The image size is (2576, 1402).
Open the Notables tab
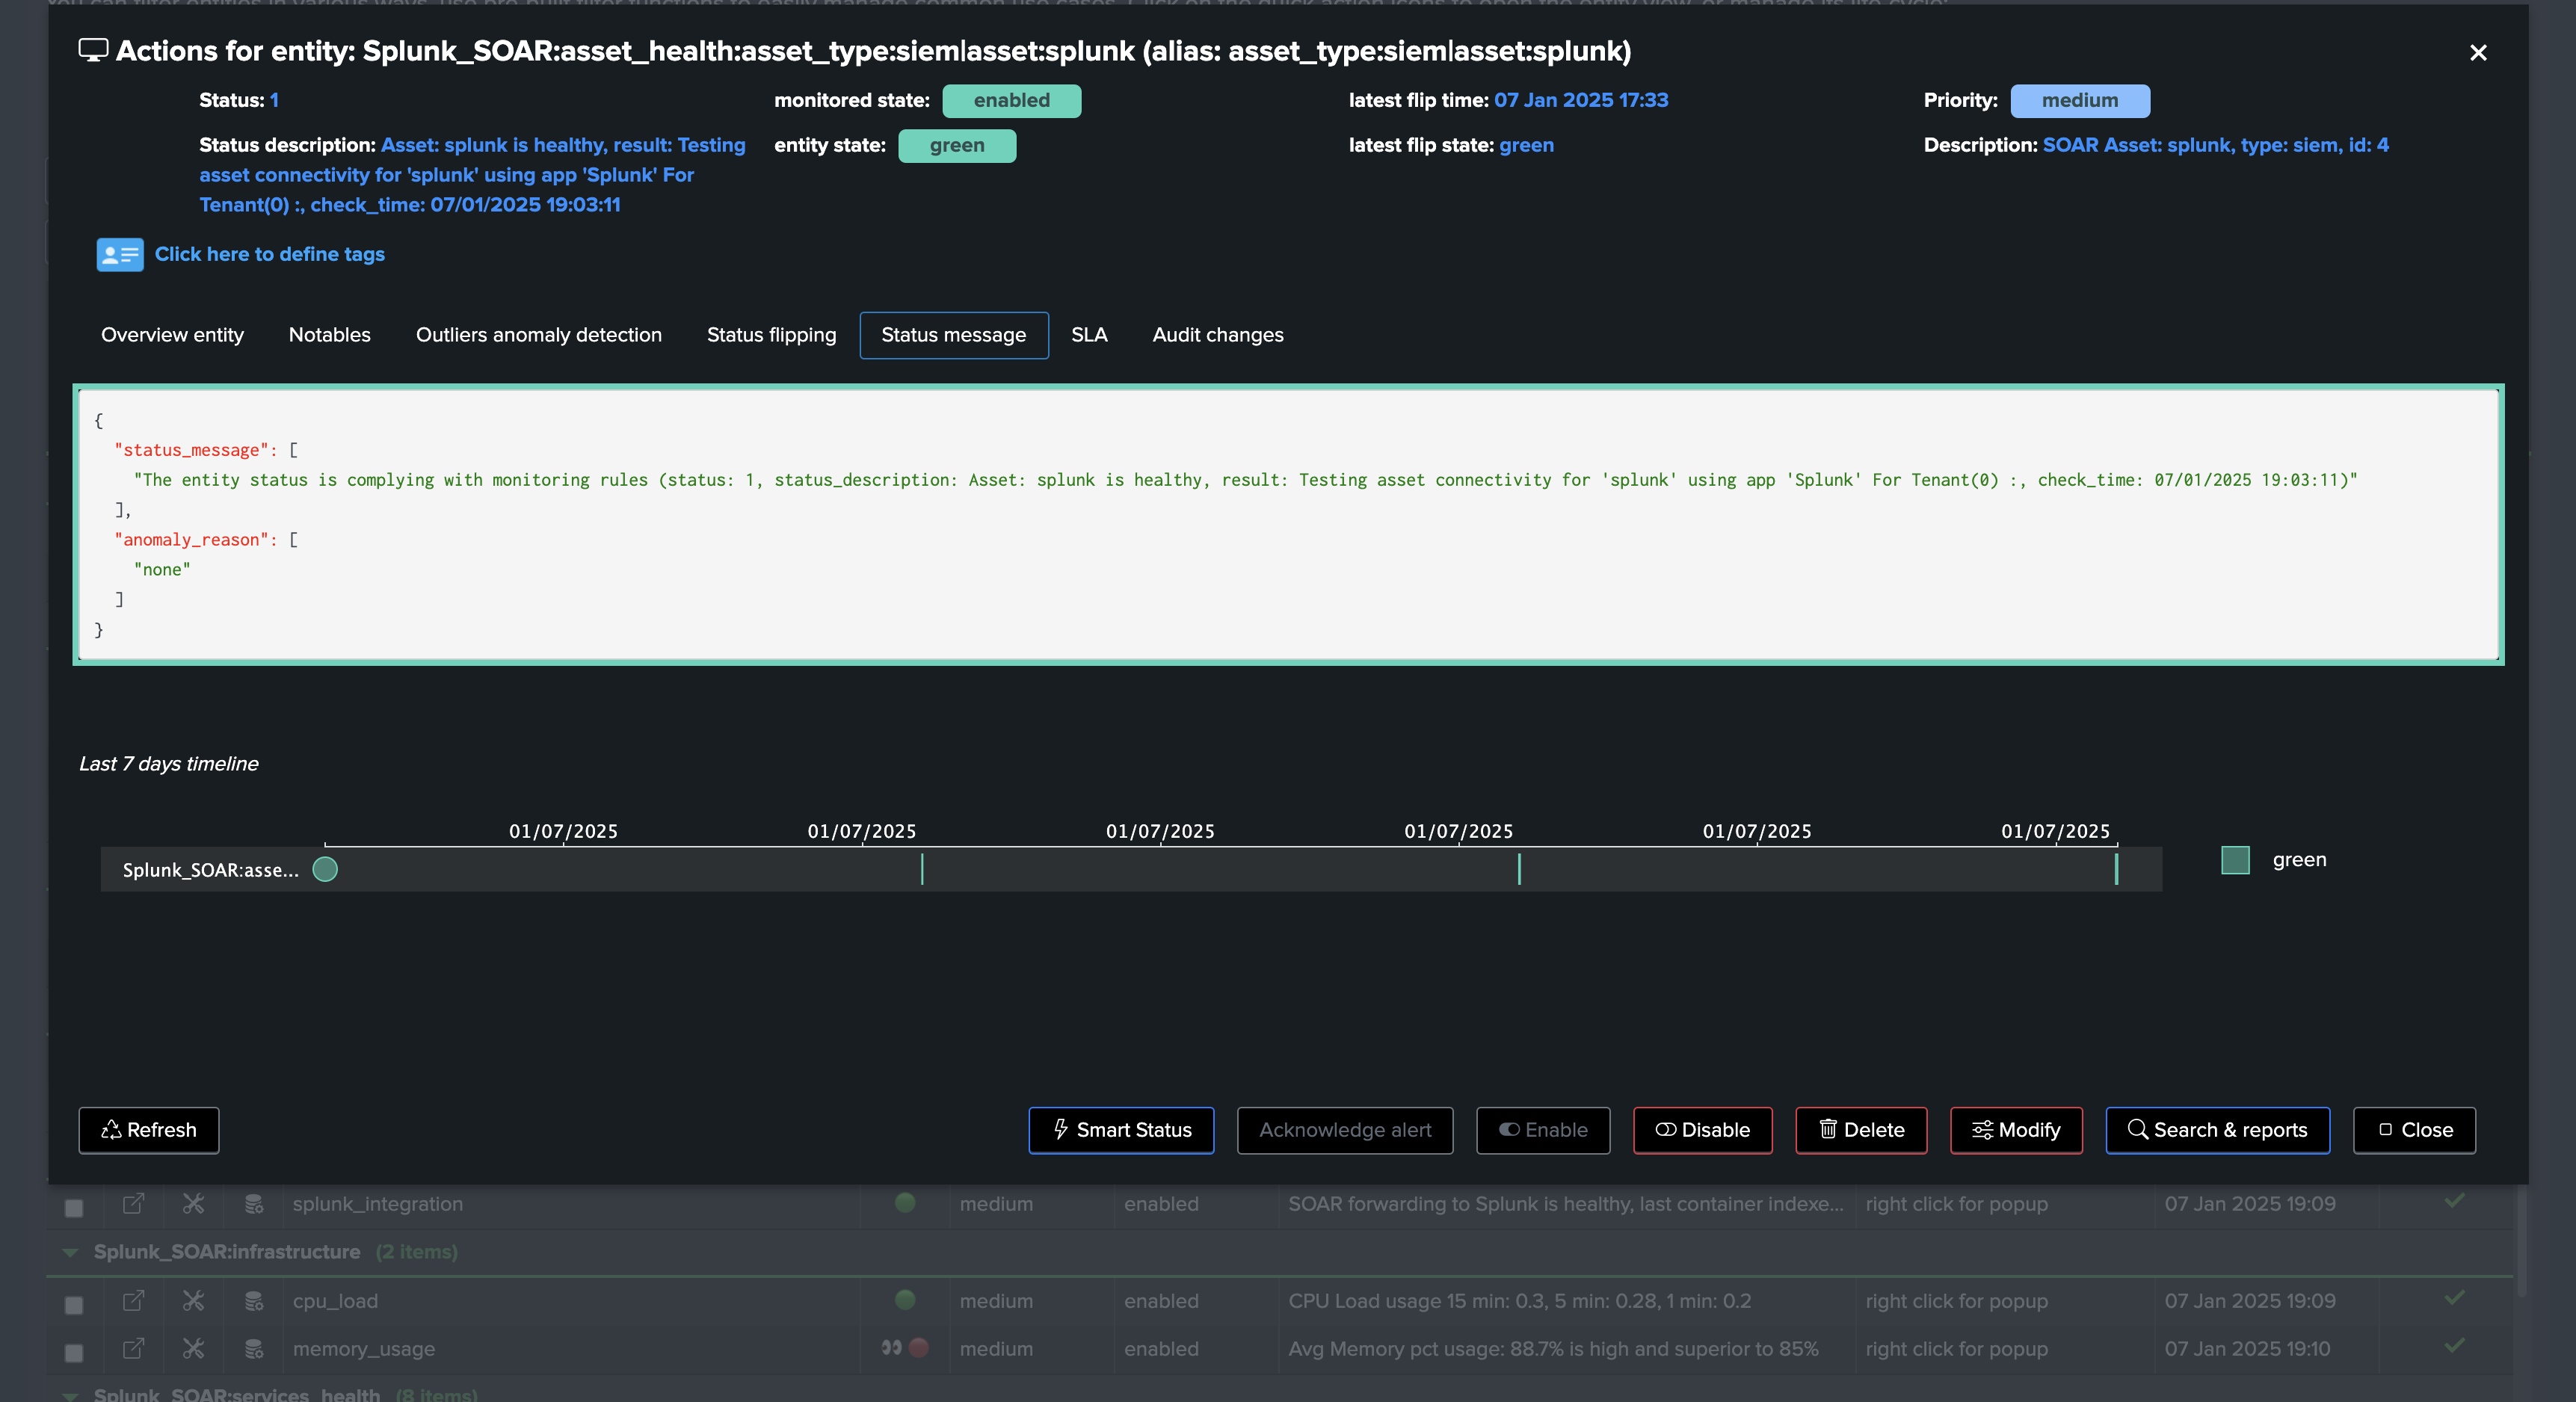pos(329,335)
